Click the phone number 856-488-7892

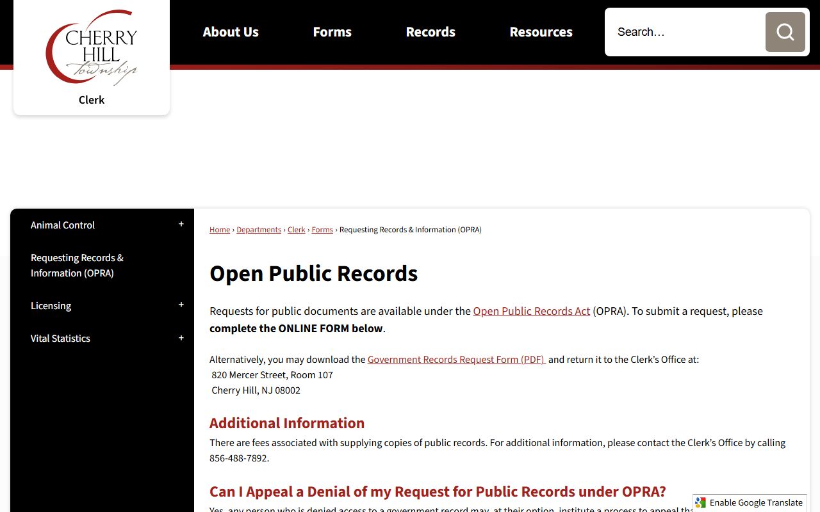[x=239, y=458]
